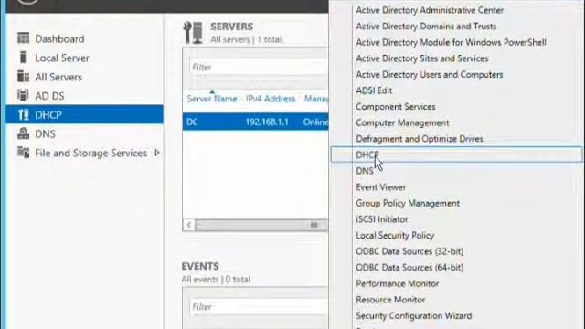This screenshot has width=585, height=329.
Task: Open Group Policy Management
Action: pos(408,203)
